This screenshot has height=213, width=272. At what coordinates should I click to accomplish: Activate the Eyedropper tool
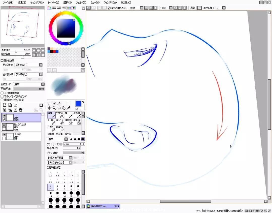pos(68,108)
